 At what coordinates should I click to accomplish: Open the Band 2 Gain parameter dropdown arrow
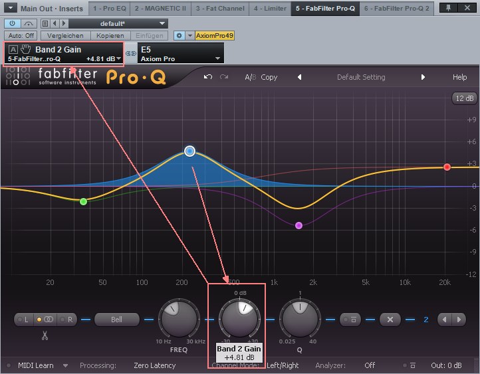point(119,58)
